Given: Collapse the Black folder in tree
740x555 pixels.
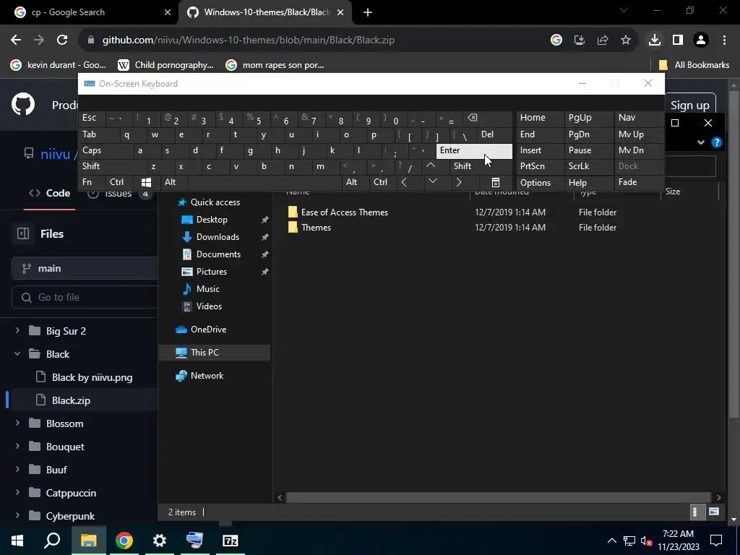Looking at the screenshot, I should click(17, 353).
